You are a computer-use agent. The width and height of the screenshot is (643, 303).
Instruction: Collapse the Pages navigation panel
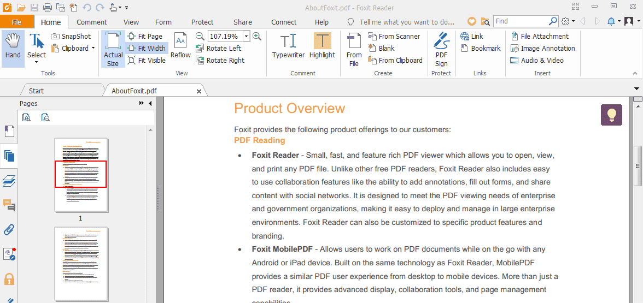(x=150, y=104)
